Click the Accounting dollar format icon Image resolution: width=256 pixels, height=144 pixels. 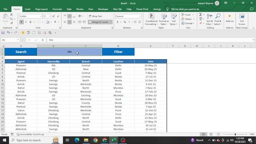tap(118, 22)
